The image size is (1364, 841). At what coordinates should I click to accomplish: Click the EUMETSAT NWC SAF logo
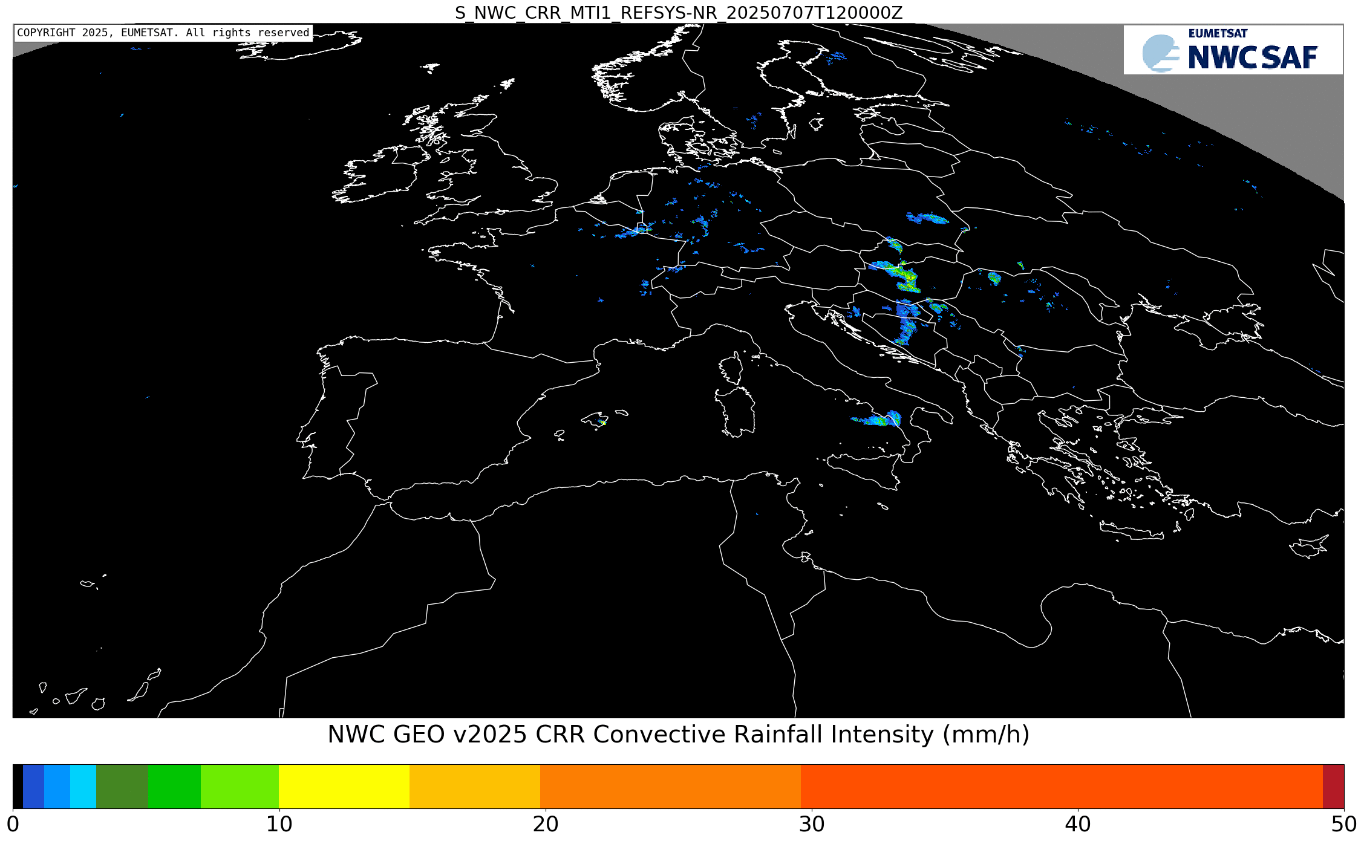point(1233,50)
